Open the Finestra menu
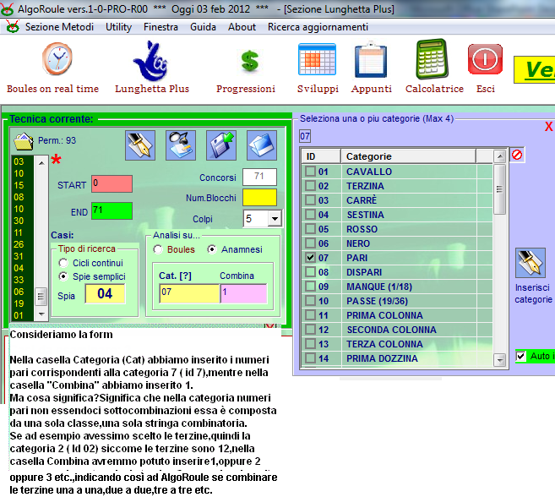Screen dimensions: 555x497 161,27
